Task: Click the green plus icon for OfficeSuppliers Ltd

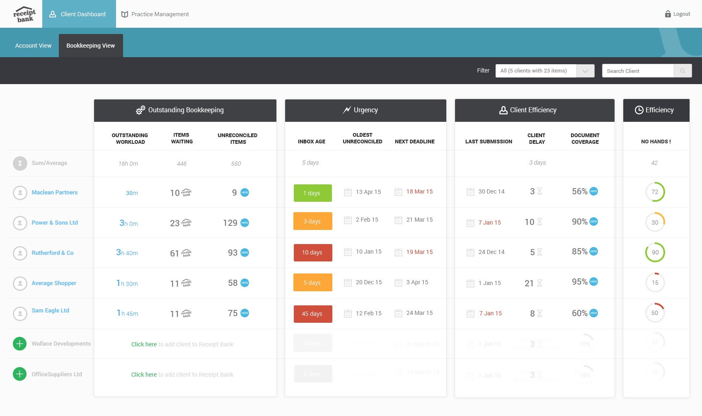Action: point(19,374)
